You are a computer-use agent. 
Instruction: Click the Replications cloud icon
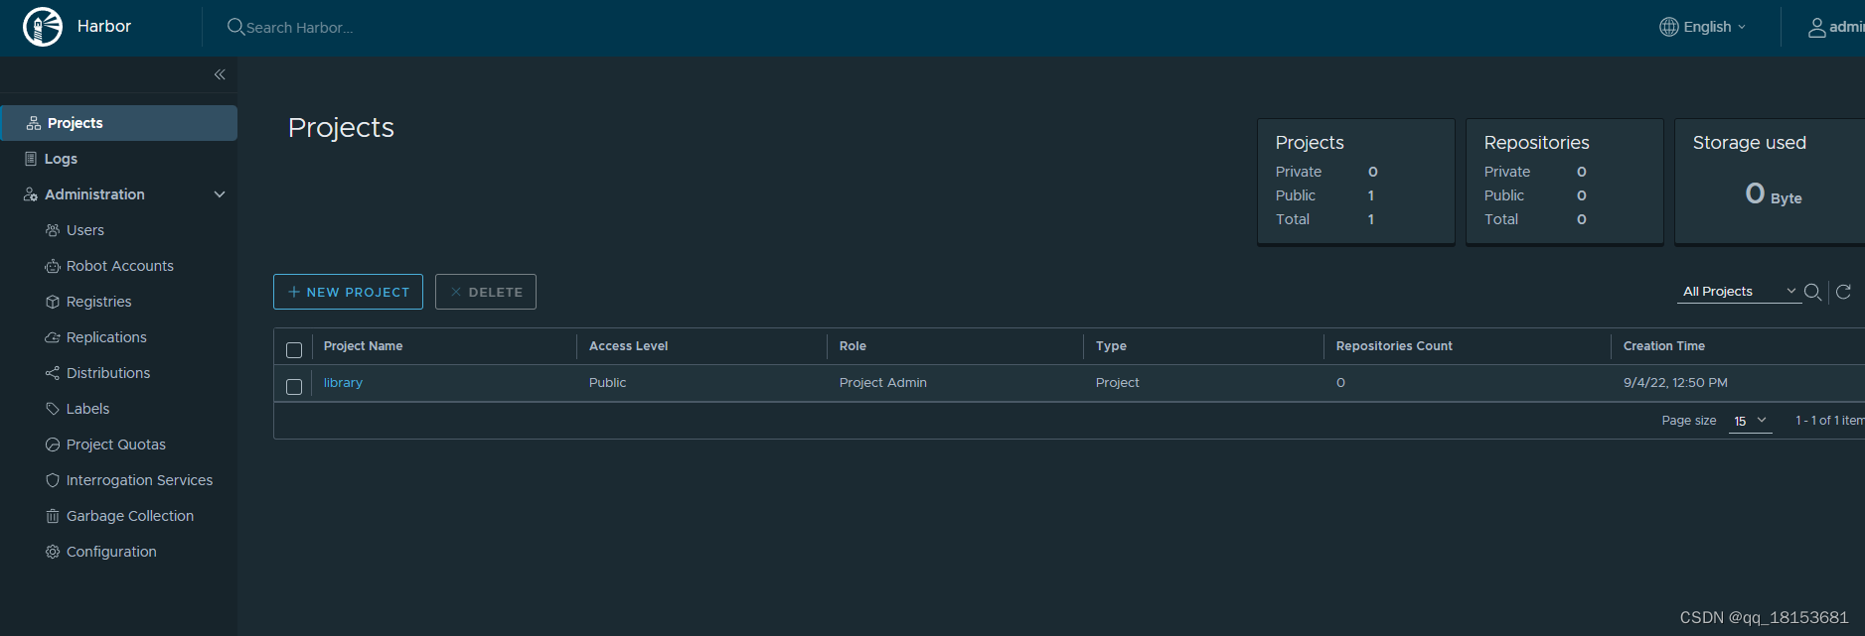pos(53,337)
